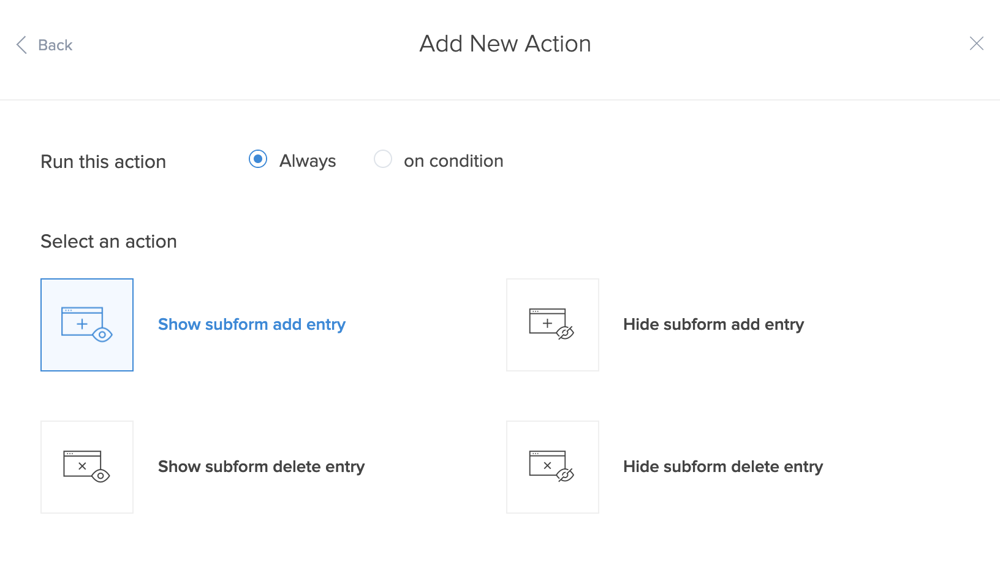1000x575 pixels.
Task: Click the Hide subform add entry label
Action: (x=713, y=324)
